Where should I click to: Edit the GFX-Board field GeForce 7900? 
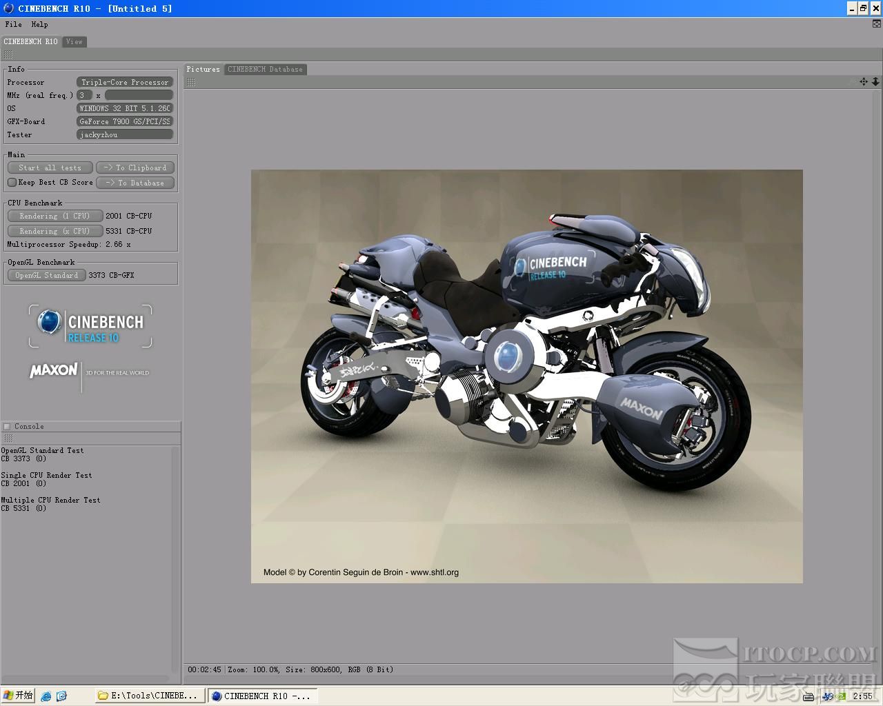tap(125, 121)
